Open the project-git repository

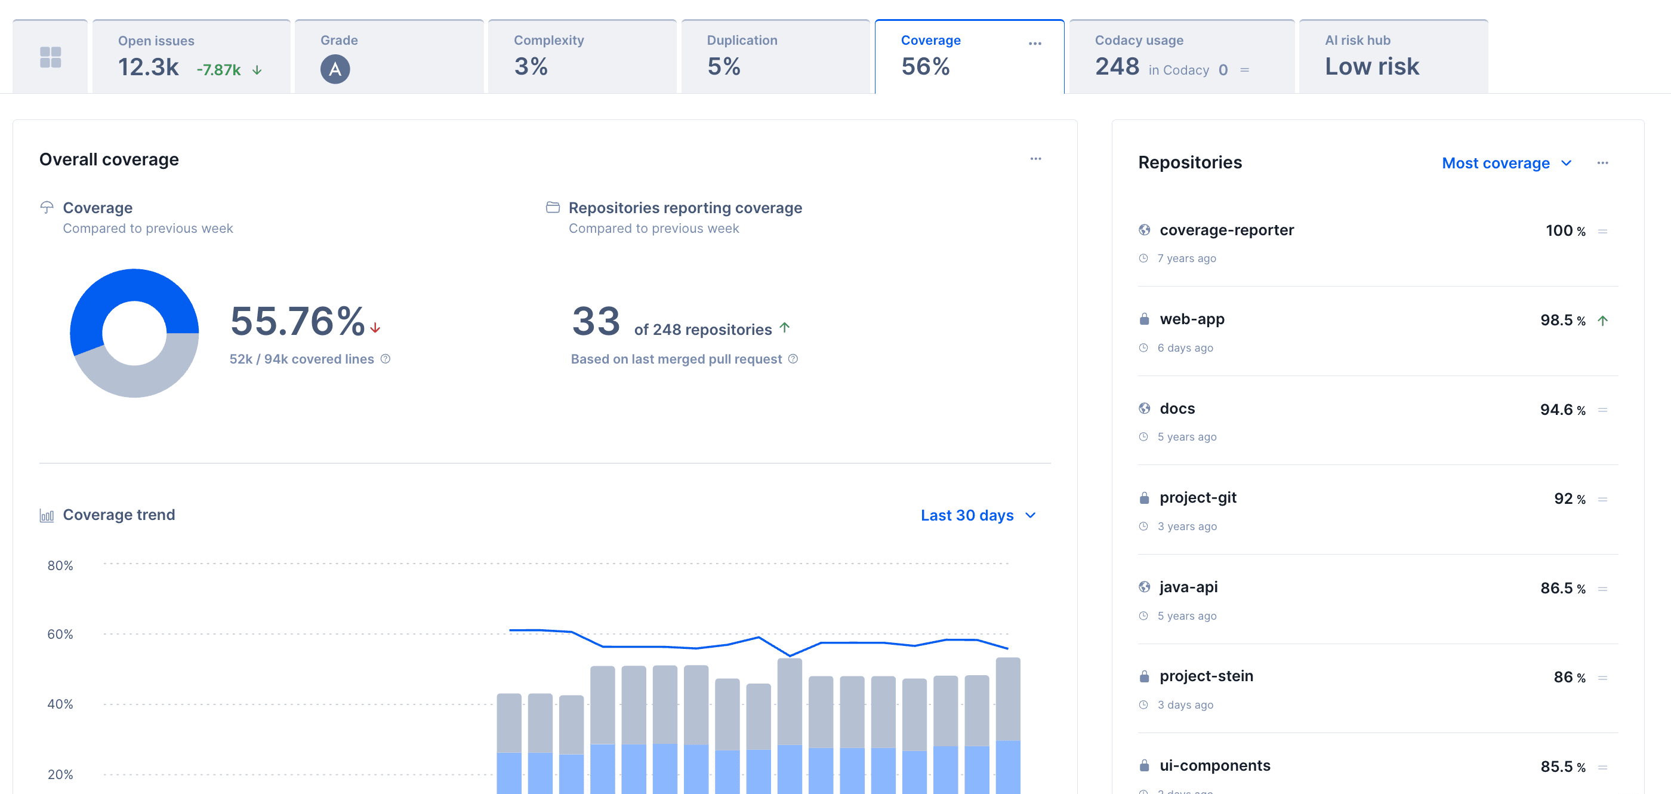click(x=1198, y=497)
